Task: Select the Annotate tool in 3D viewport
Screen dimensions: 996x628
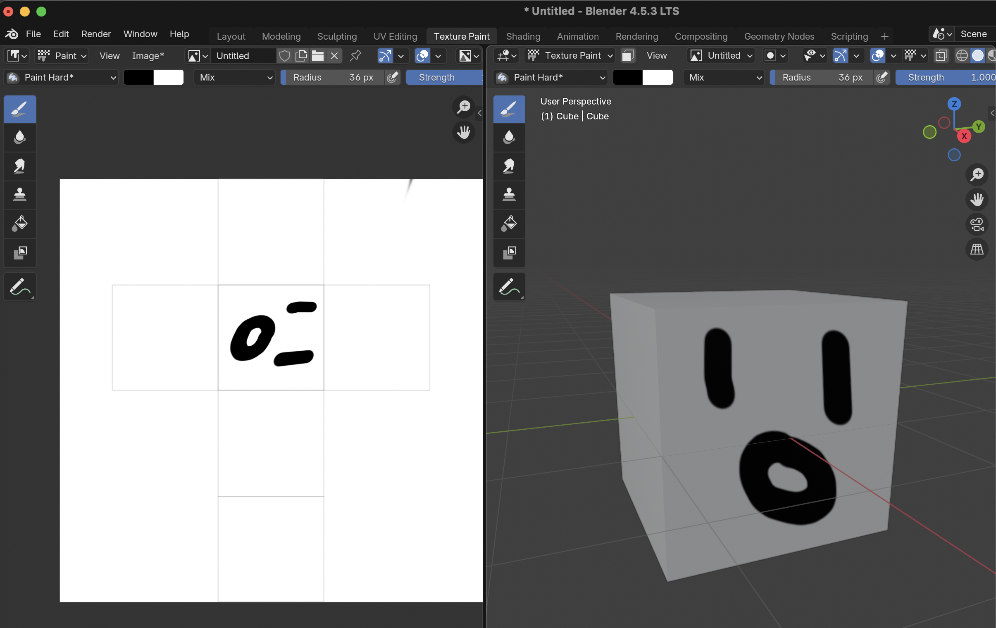Action: (509, 286)
